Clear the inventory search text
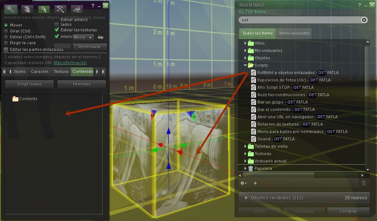 tap(364, 20)
